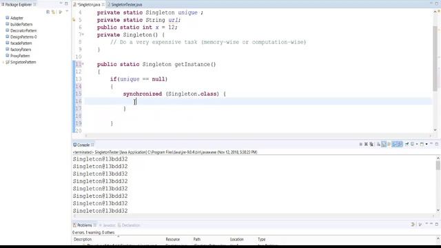Viewport: 441px width, 248px height.
Task: Click the Adapter project folder icon
Action: (x=8, y=18)
